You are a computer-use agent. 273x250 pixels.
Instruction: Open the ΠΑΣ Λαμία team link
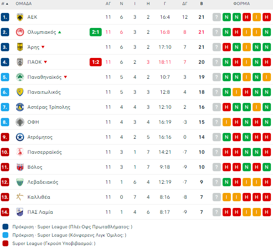(x=40, y=212)
